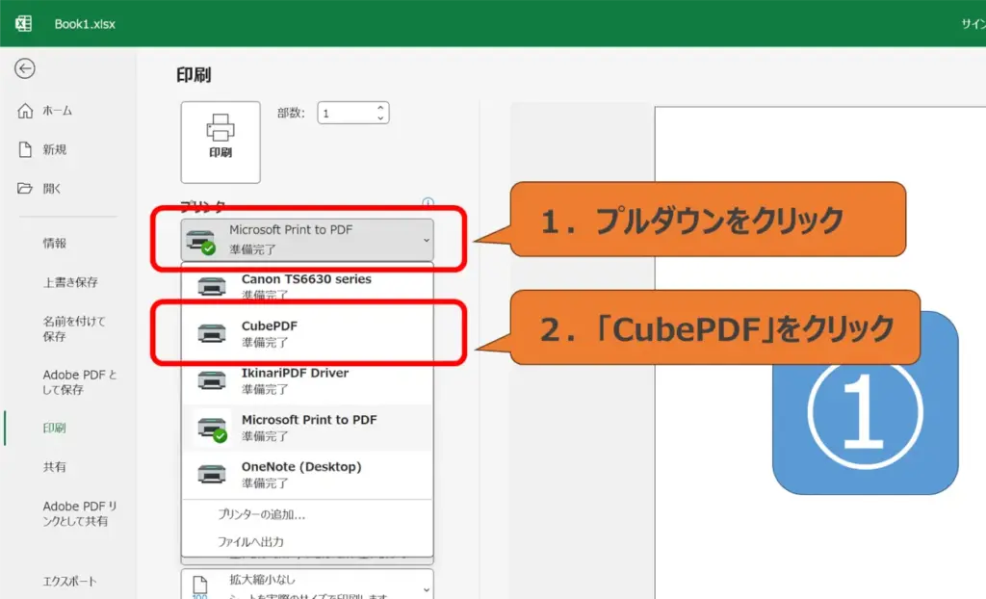This screenshot has width=986, height=599.
Task: Click the 開く folder icon
Action: 25,189
